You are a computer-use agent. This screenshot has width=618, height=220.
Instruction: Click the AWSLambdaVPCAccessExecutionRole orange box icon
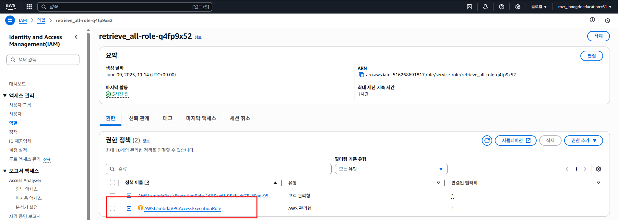pyautogui.click(x=140, y=208)
